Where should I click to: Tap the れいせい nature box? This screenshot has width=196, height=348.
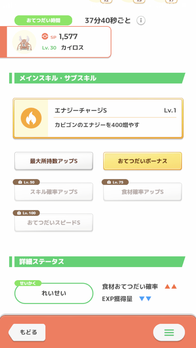54,293
